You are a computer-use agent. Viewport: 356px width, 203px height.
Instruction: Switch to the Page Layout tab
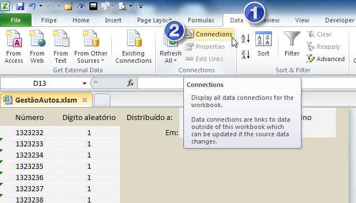155,20
